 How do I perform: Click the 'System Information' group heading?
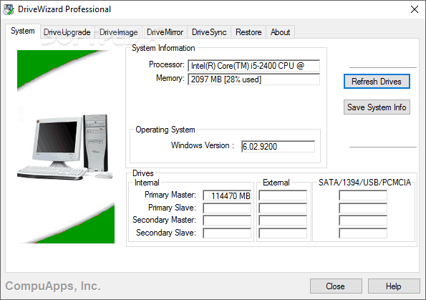[x=163, y=48]
